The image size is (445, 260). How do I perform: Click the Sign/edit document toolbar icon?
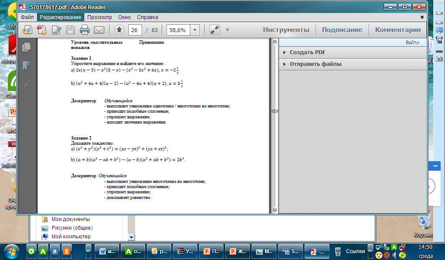point(56,30)
